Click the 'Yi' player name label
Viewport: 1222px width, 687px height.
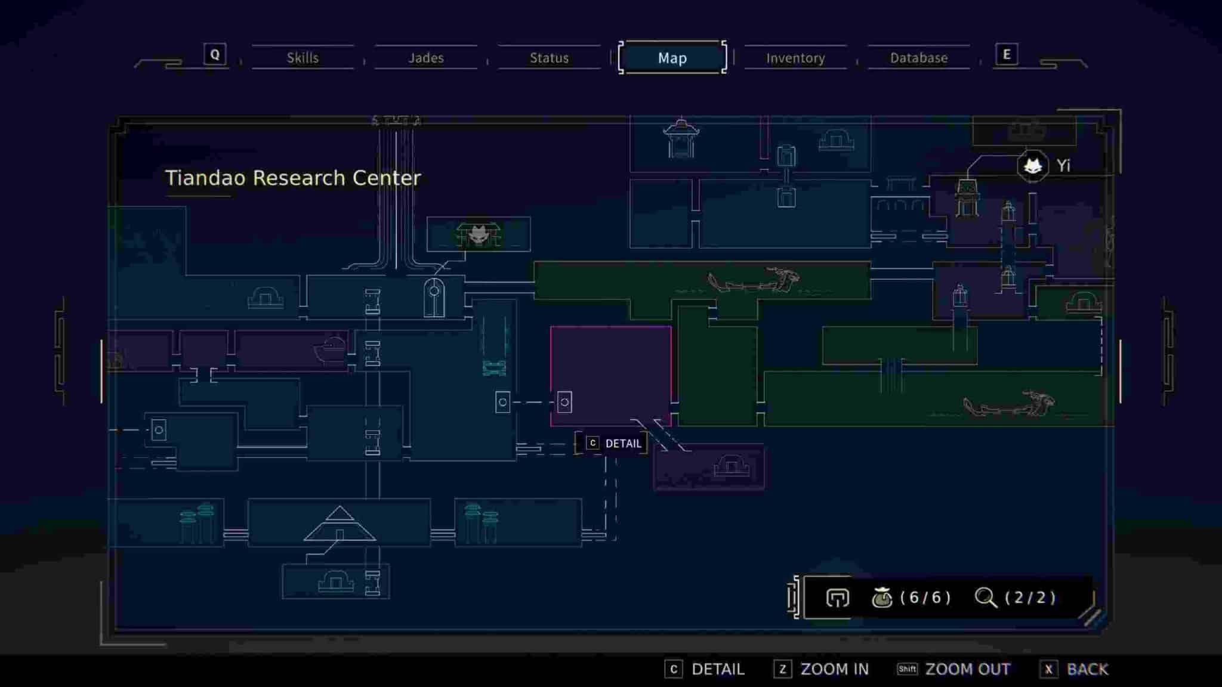pyautogui.click(x=1063, y=166)
